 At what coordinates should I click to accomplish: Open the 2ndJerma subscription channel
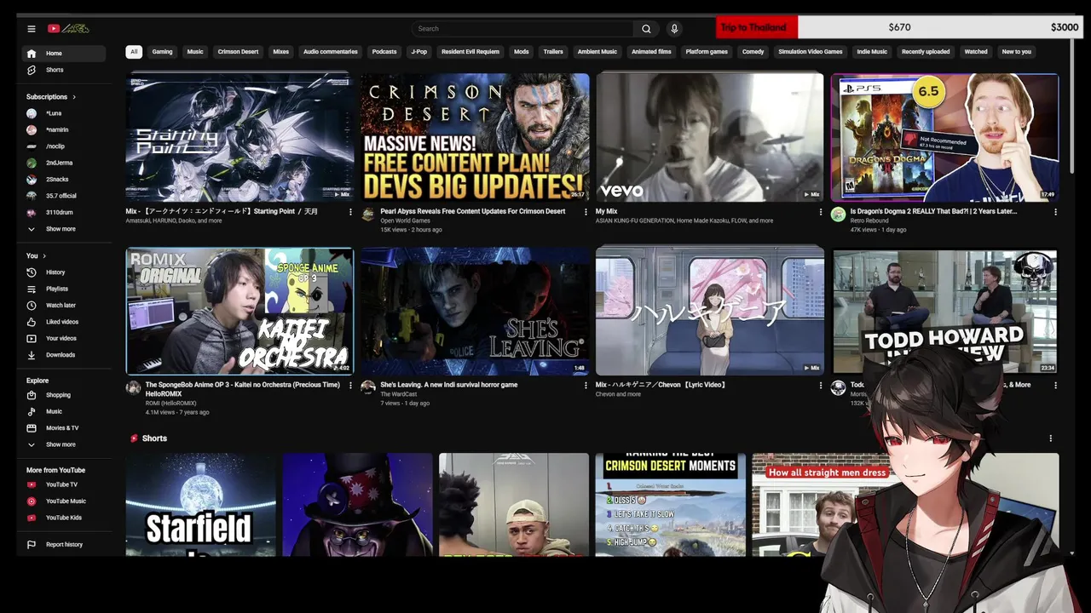click(64, 163)
